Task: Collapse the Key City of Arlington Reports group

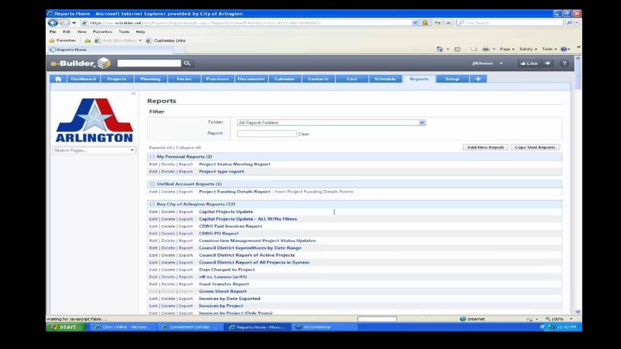Action: (152, 204)
